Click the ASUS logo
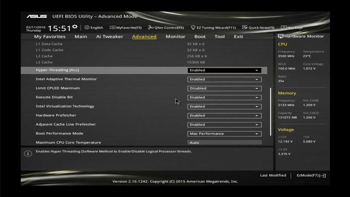Viewport: 350px width, 197px height. [37, 16]
